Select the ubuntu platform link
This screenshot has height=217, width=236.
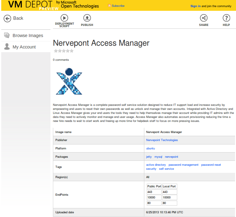pos(150,148)
